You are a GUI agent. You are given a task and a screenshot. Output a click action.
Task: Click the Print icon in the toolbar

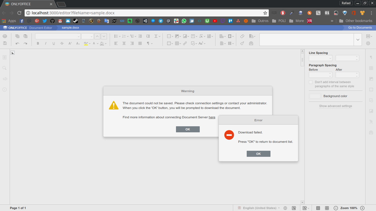(x=5, y=36)
